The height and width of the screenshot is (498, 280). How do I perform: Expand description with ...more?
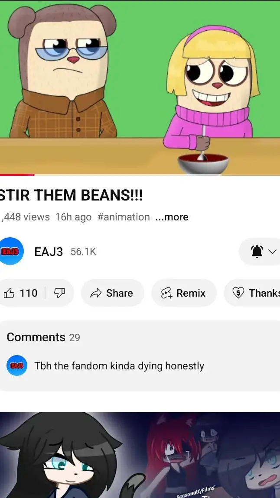point(172,217)
